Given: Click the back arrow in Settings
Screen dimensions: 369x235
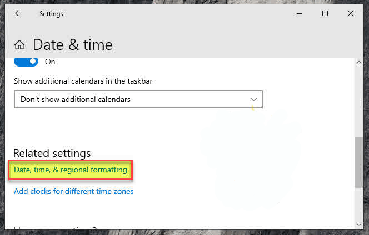Looking at the screenshot, I should coord(18,14).
